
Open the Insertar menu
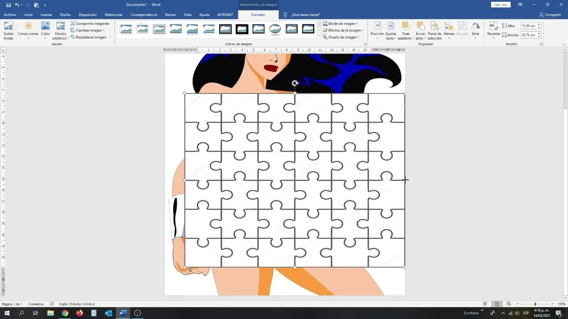click(46, 14)
